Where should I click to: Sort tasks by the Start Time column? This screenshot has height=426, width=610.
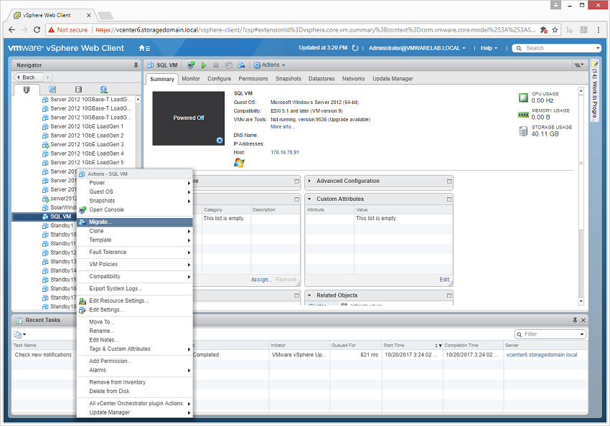(x=412, y=345)
